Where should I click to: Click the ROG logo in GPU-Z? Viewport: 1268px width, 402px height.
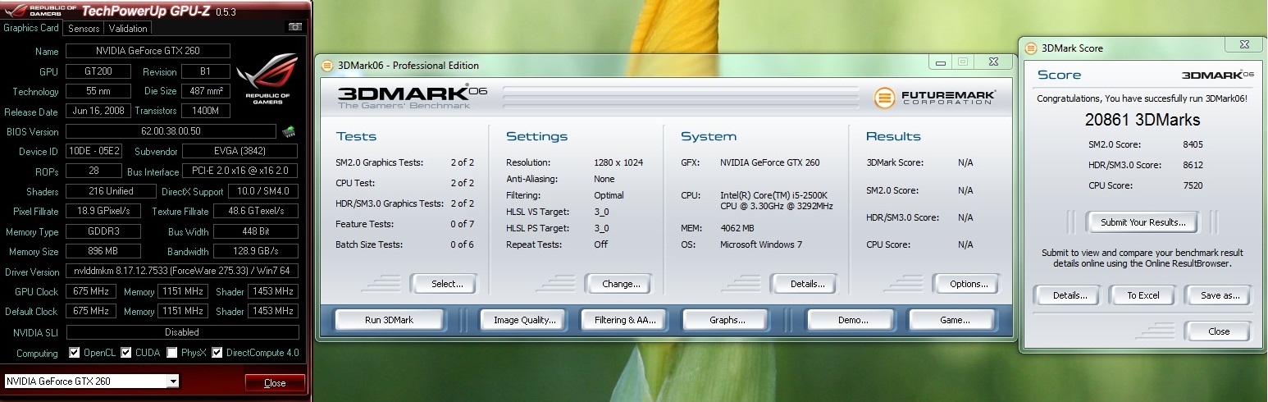pyautogui.click(x=268, y=77)
